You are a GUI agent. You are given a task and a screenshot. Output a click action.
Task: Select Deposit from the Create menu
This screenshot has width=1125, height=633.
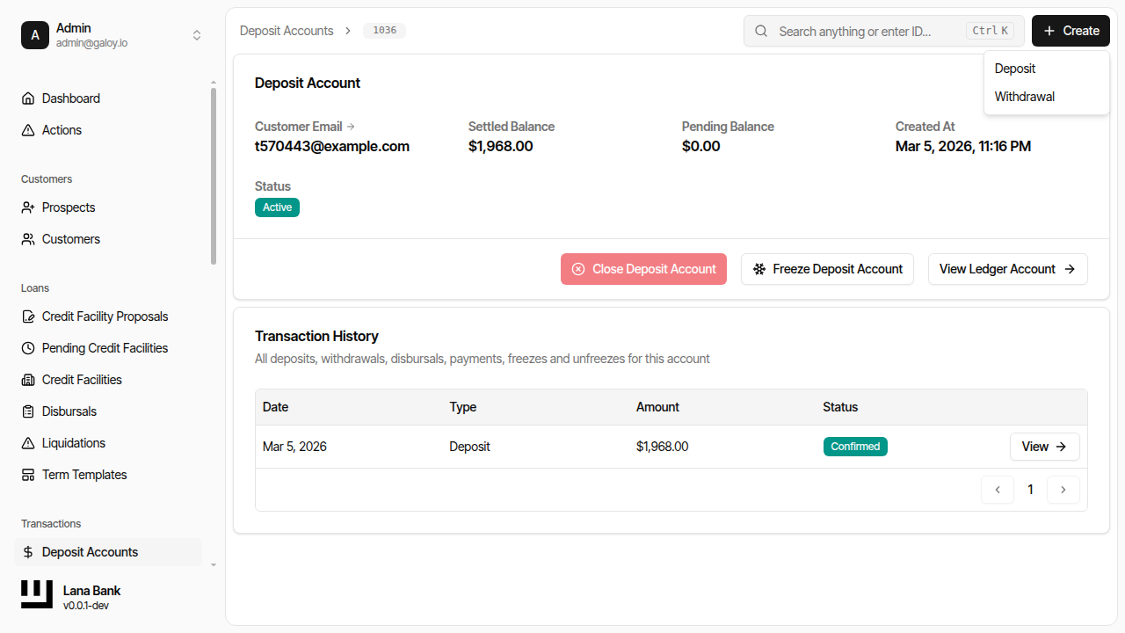tap(1014, 68)
